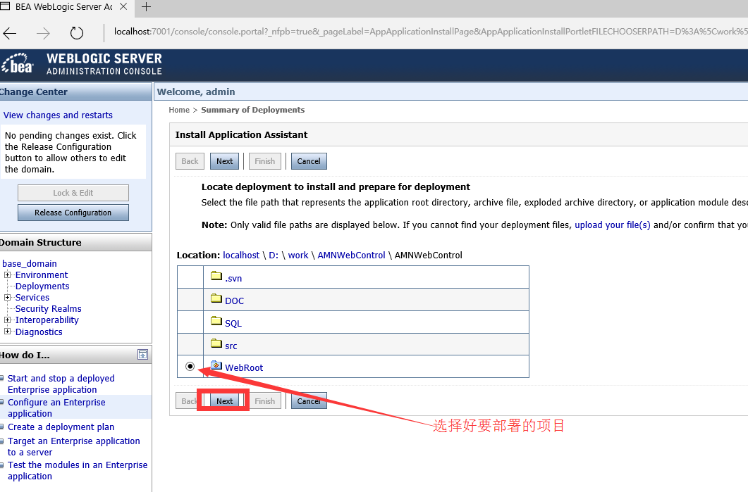Open Target an Enterprise application to a server

[74, 447]
